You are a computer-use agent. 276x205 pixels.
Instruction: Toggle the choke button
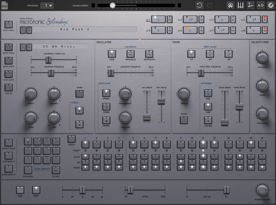pos(80,94)
